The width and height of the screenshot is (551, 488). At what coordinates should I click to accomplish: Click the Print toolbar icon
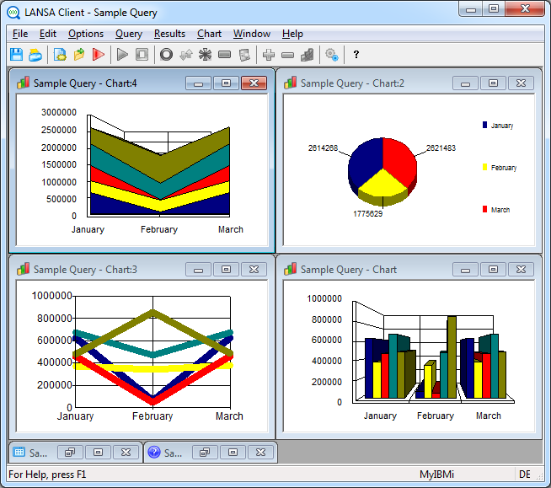point(35,55)
